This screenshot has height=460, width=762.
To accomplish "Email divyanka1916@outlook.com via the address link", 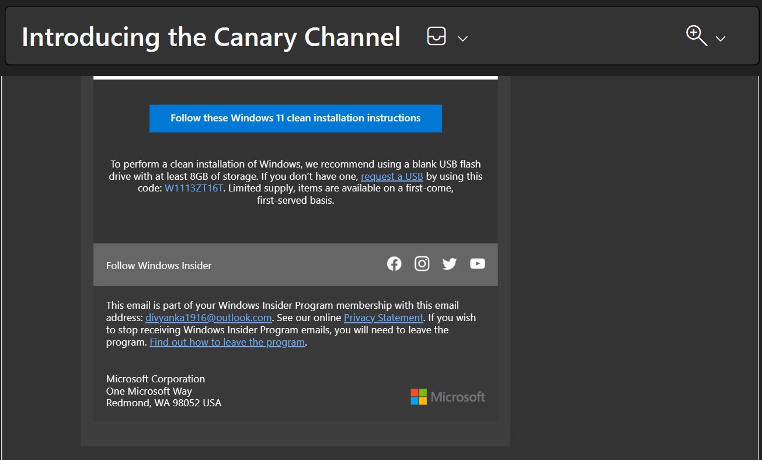I will [207, 317].
